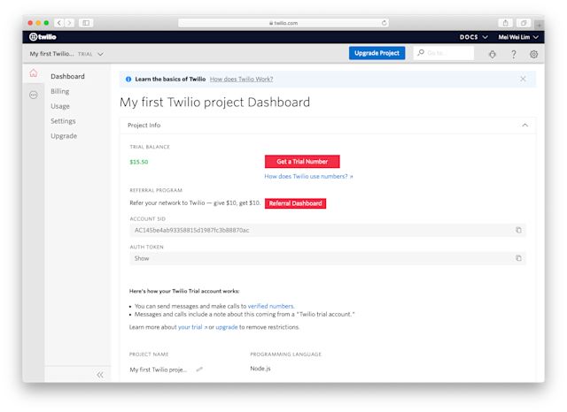567x412 pixels.
Task: Edit the project name pencil icon
Action: pyautogui.click(x=199, y=370)
